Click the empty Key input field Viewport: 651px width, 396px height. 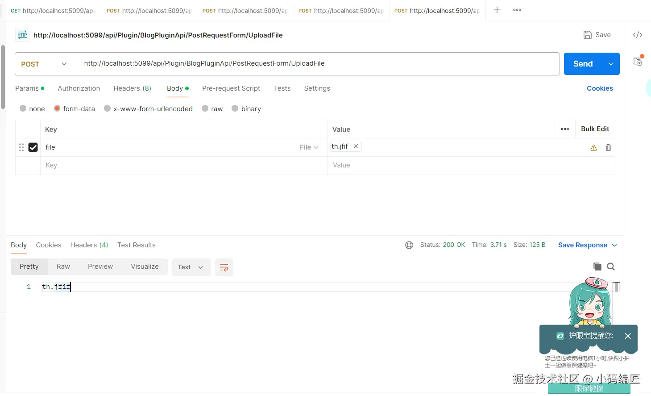click(184, 165)
